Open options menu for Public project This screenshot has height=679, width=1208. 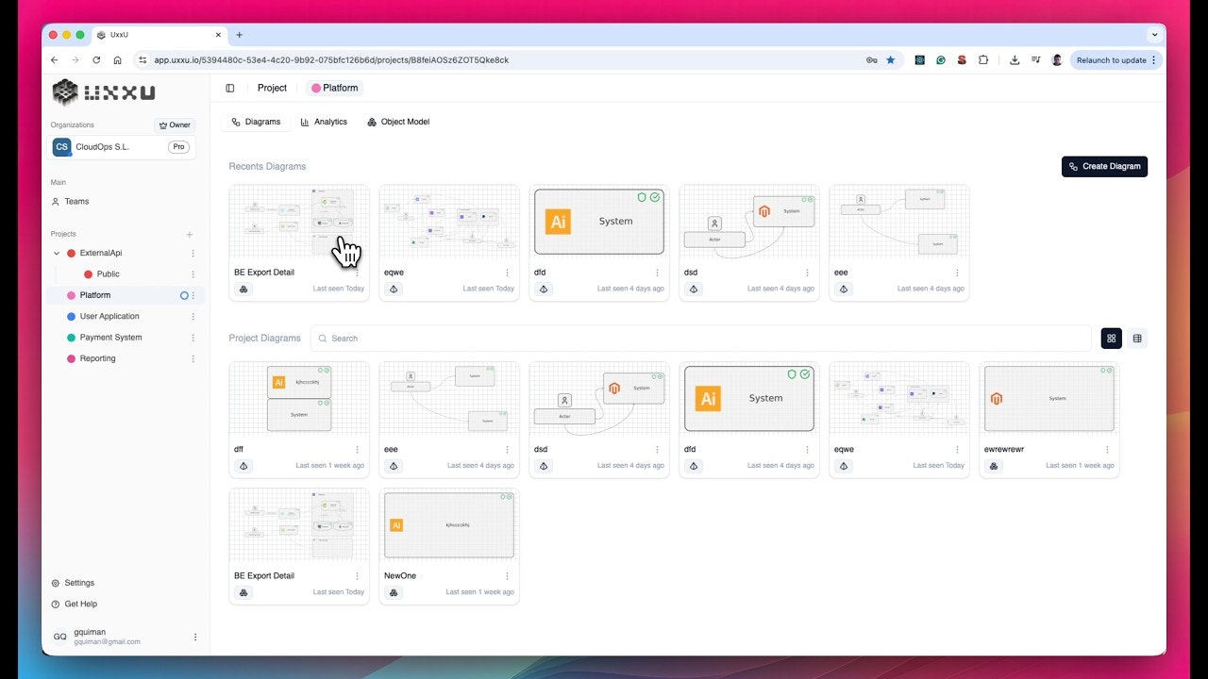click(193, 274)
